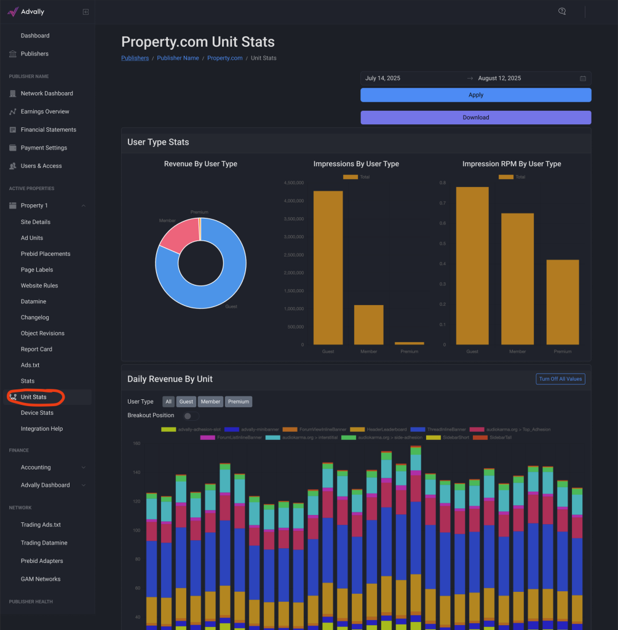
Task: Toggle HeaderLeaderboard legend series
Action: pyautogui.click(x=378, y=429)
